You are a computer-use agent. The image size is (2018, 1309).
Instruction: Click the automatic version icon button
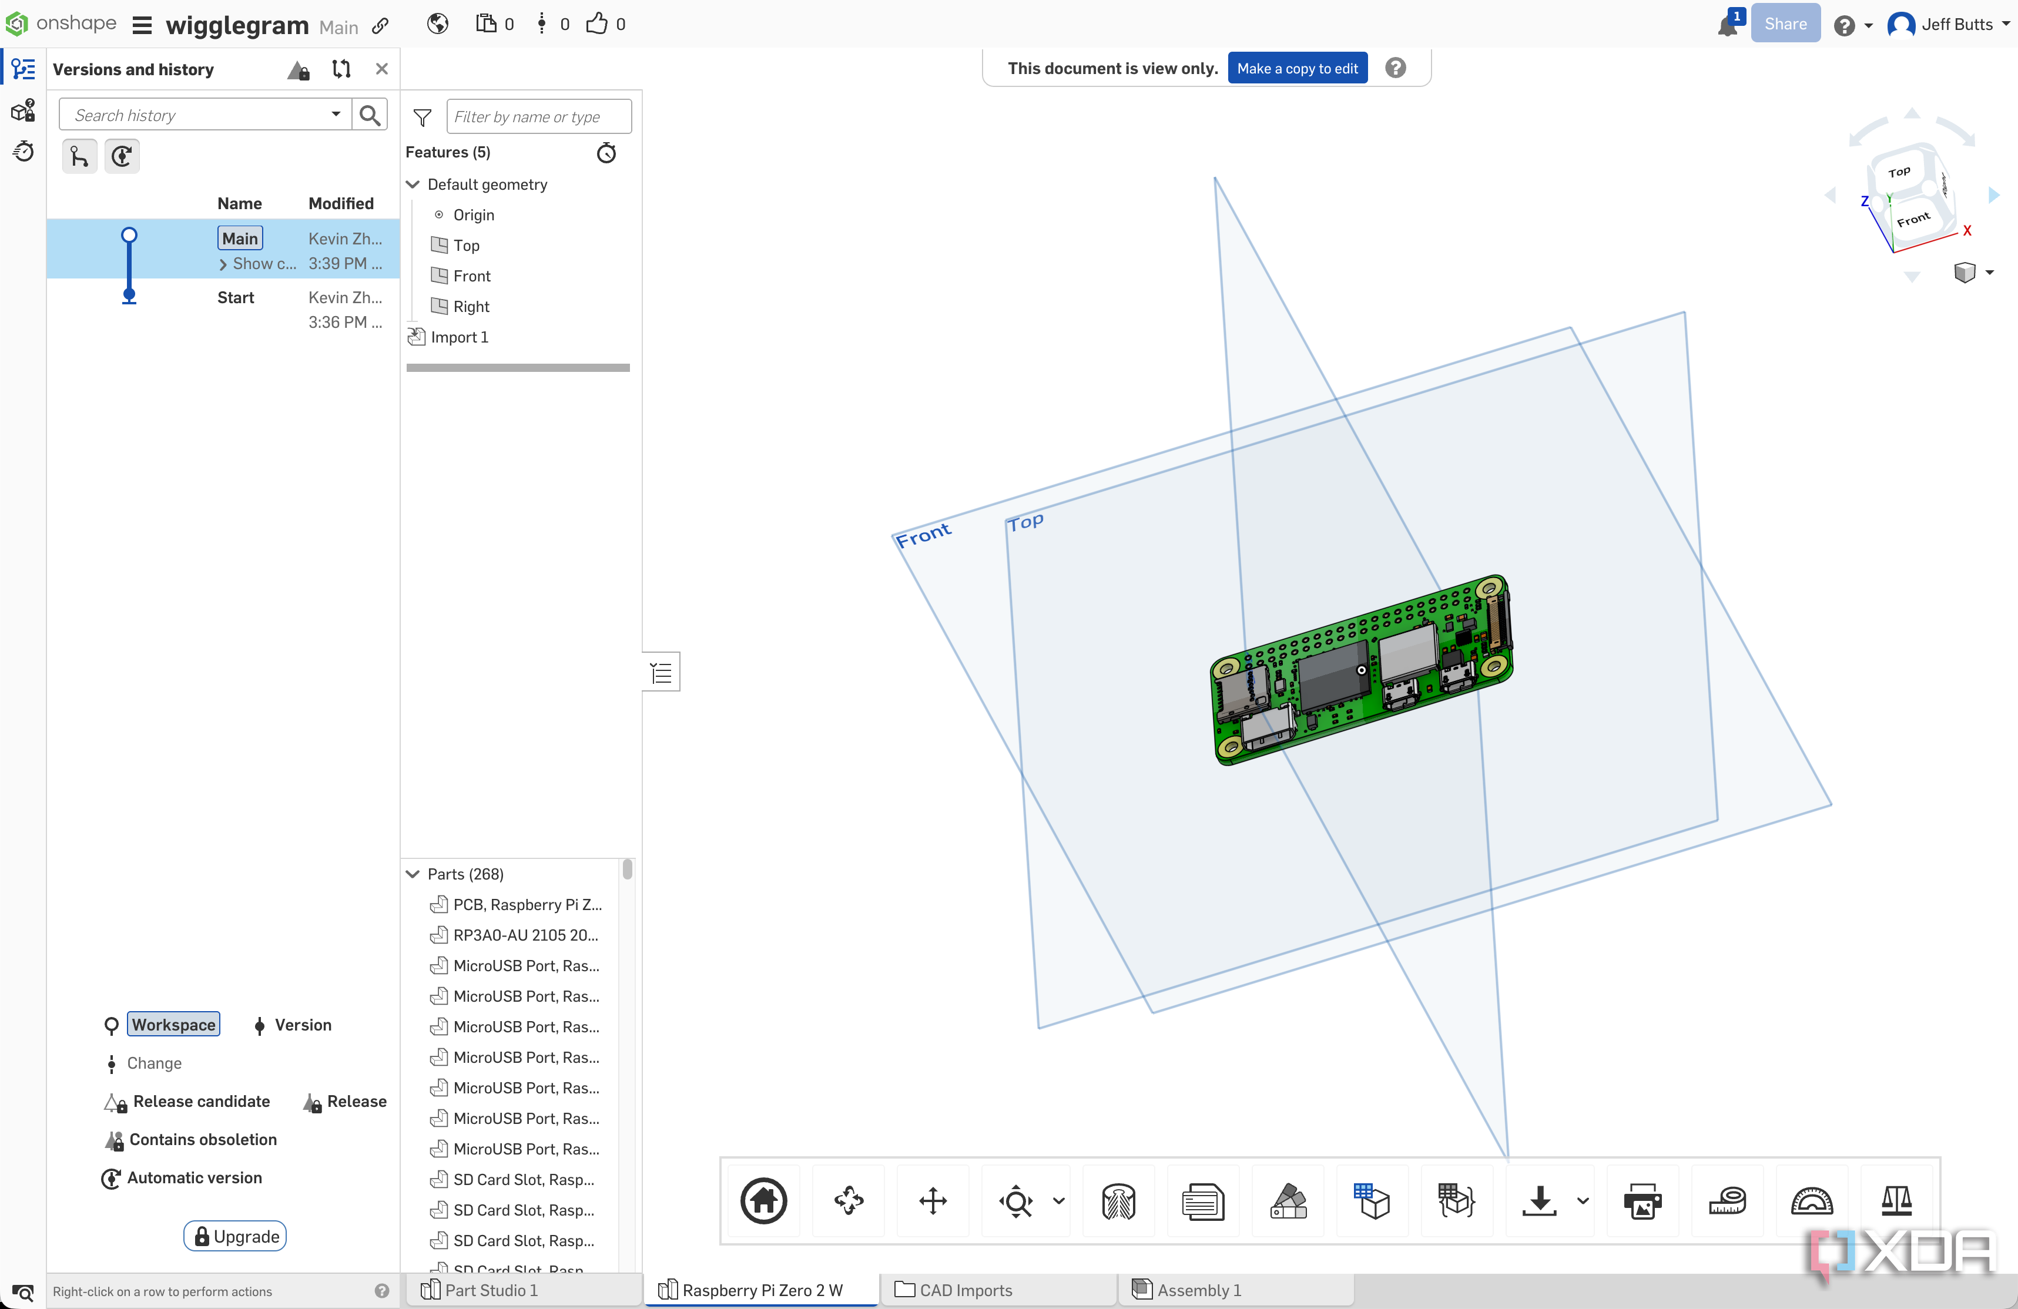click(x=122, y=156)
